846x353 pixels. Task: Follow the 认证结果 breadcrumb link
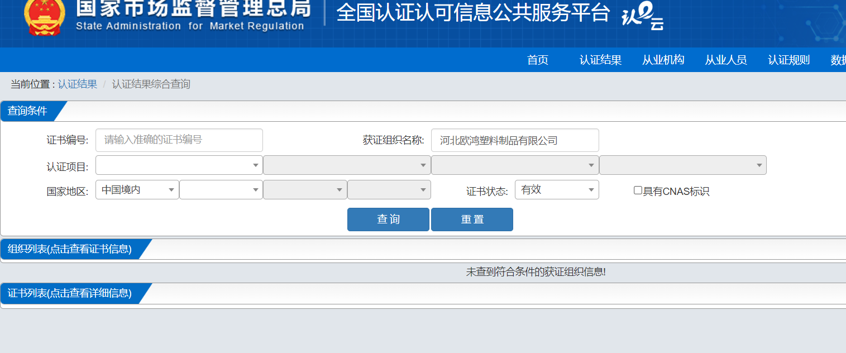pos(78,84)
